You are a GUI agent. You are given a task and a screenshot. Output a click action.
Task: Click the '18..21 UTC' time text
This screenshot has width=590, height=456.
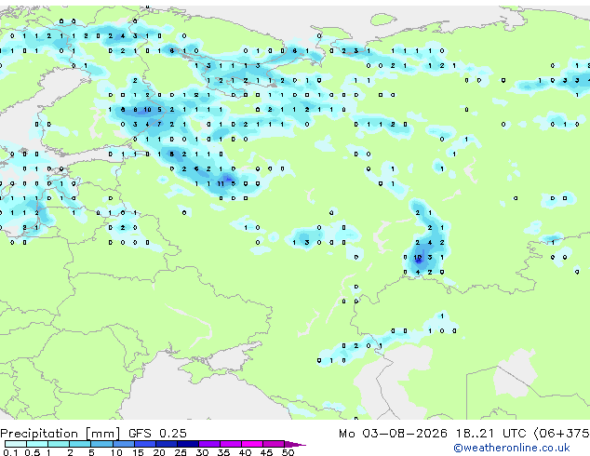[x=490, y=434]
